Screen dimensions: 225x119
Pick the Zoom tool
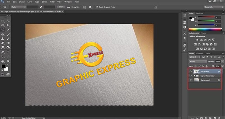pyautogui.click(x=8, y=61)
